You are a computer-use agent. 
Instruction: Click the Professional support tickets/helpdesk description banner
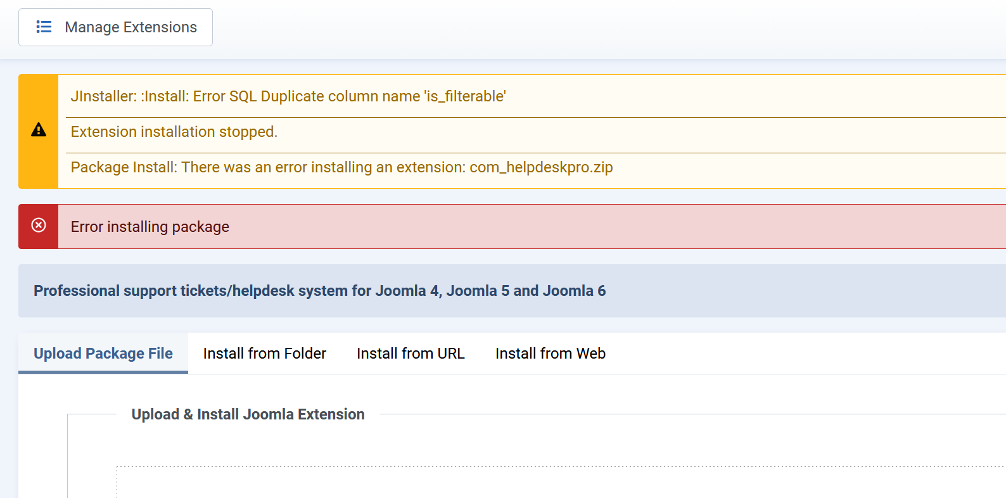tap(320, 291)
